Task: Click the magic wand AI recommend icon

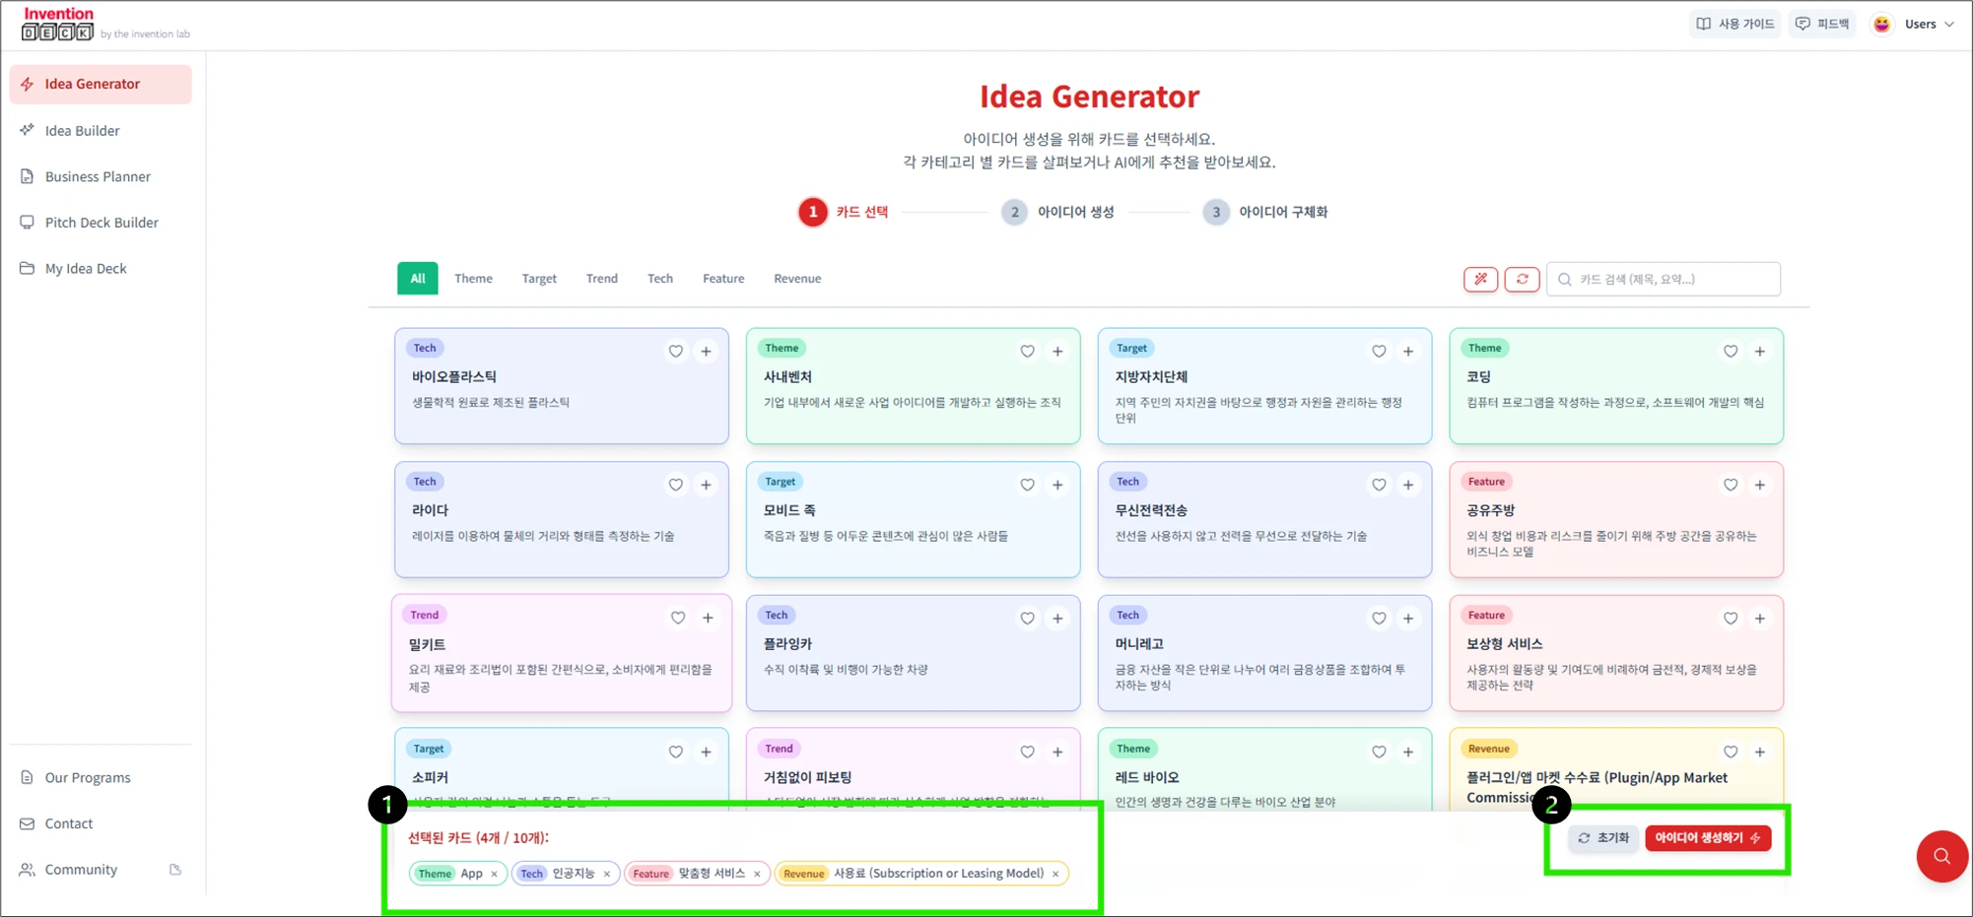Action: coord(1480,279)
